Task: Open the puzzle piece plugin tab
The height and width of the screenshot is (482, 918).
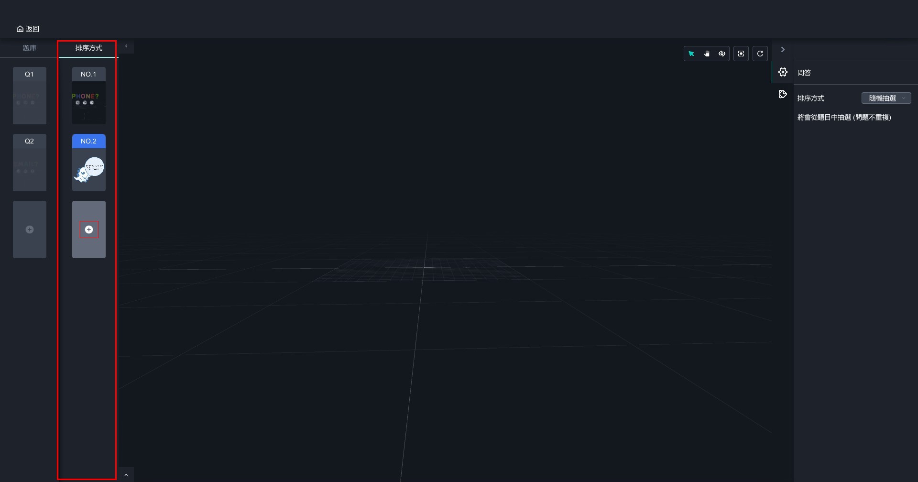Action: (x=783, y=94)
